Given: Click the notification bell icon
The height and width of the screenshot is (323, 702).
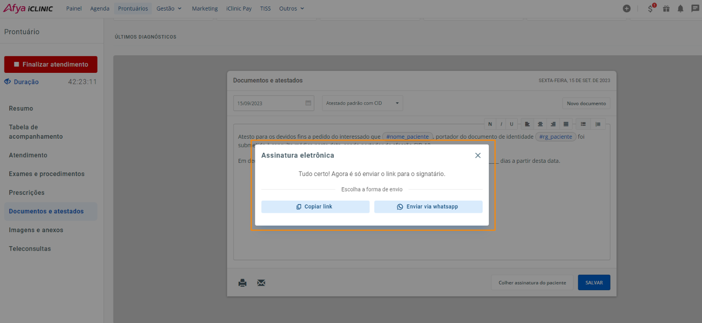Looking at the screenshot, I should [680, 8].
